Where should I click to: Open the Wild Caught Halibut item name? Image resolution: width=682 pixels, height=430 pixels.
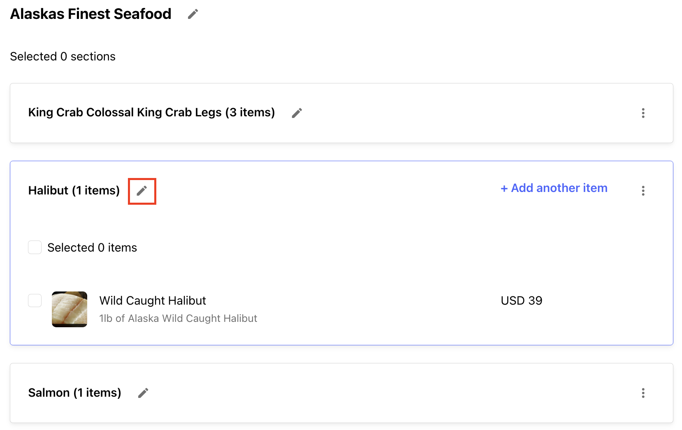click(153, 301)
